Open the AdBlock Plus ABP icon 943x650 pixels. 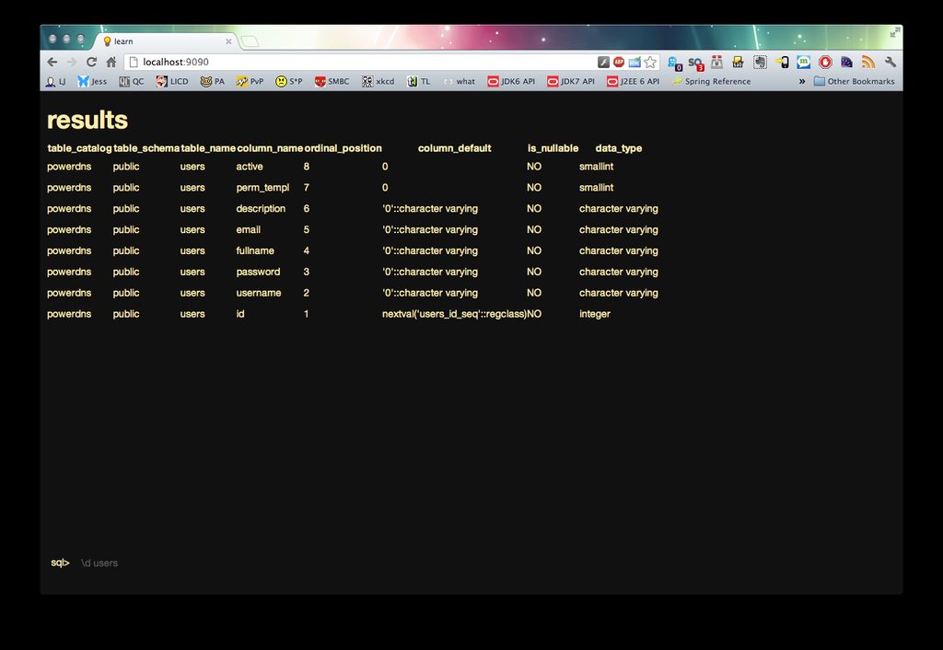[619, 62]
